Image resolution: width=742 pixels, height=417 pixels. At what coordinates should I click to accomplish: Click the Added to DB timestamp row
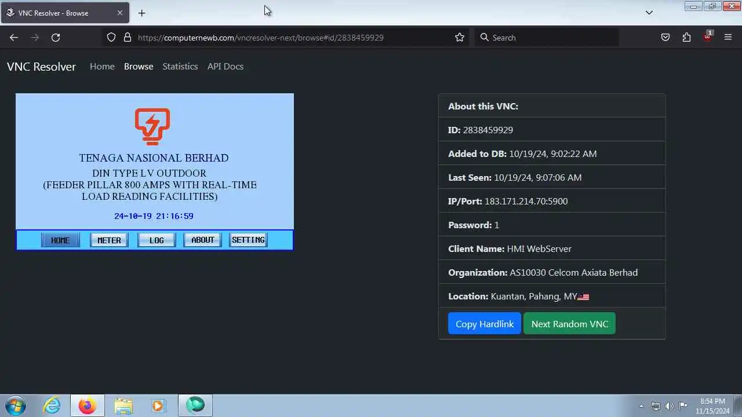pos(552,153)
